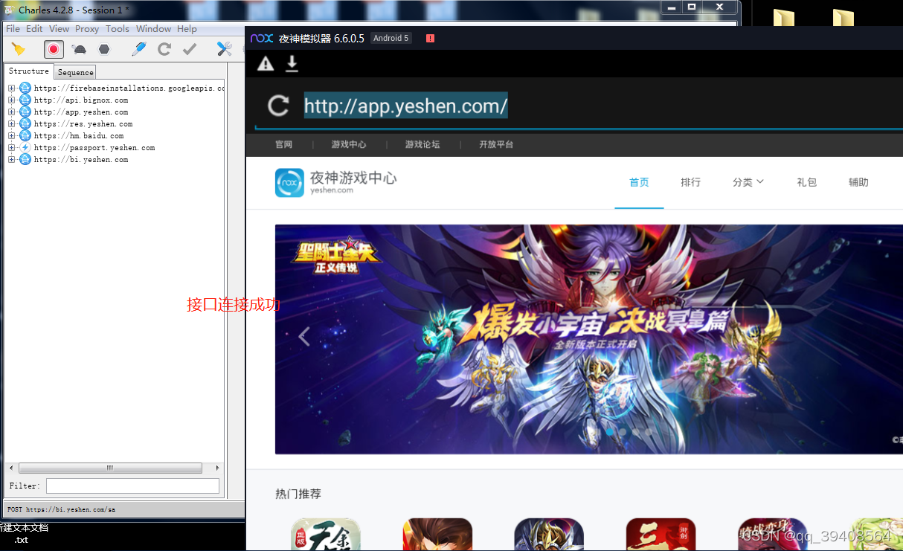Reload the page with the browser refresh icon

point(278,106)
